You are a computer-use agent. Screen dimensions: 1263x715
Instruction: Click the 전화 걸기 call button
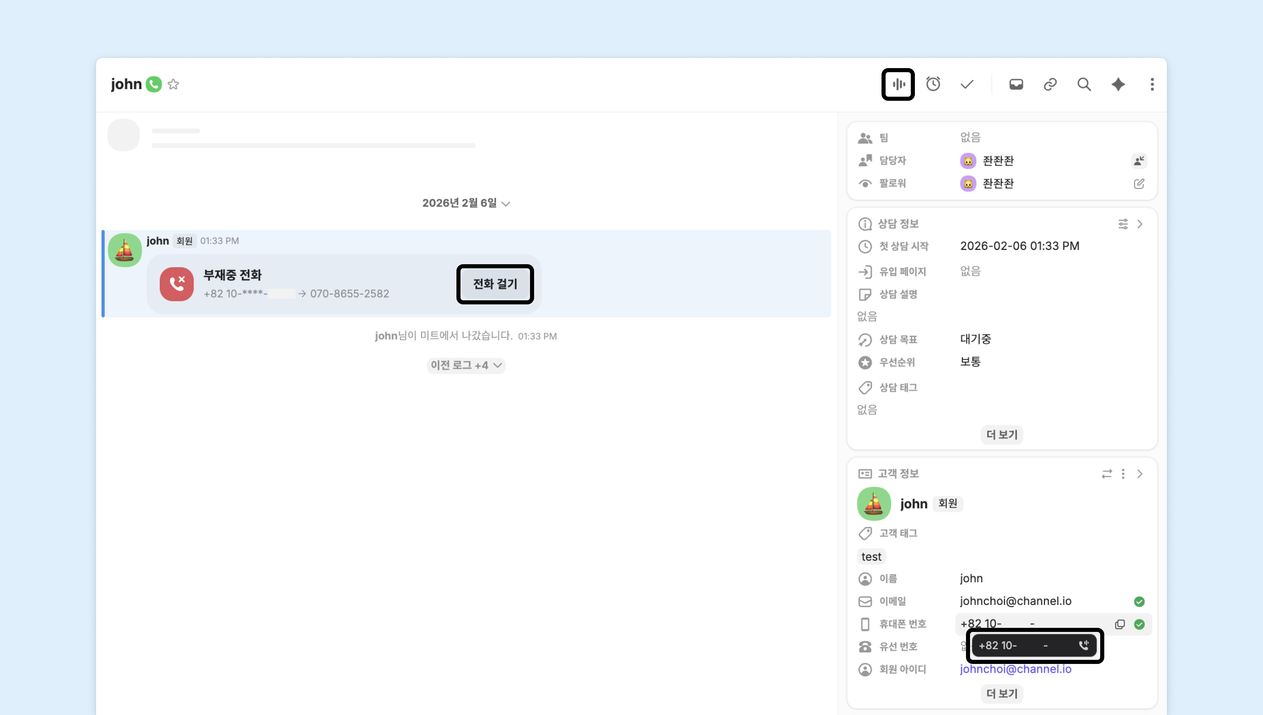495,284
